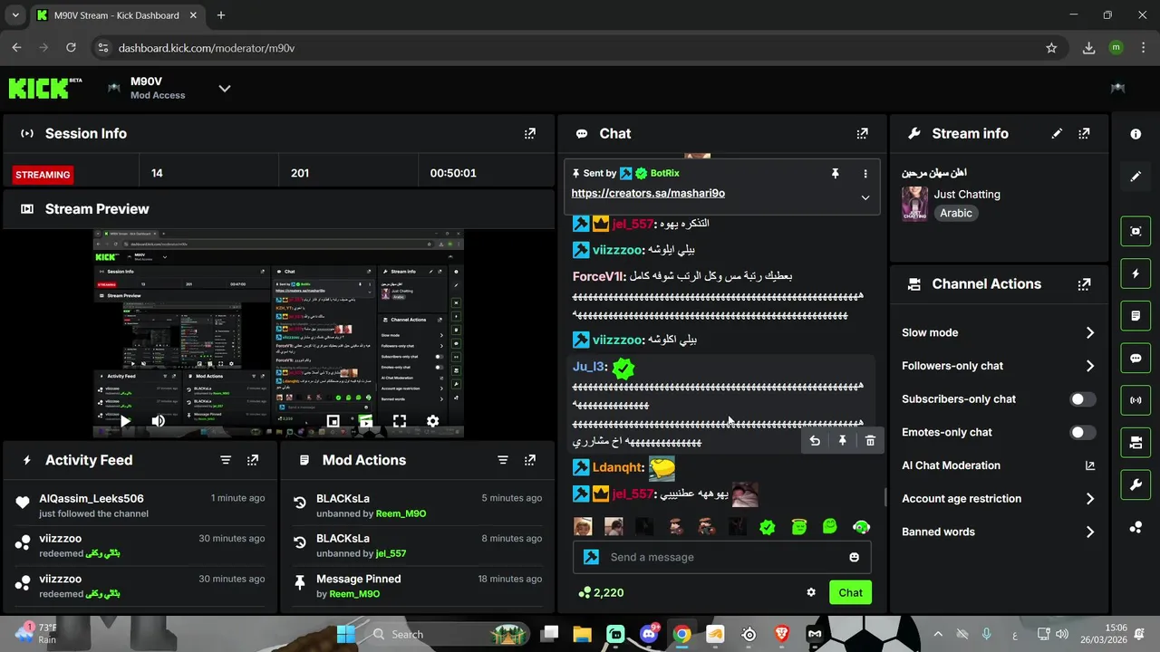Open AI Chat Moderation external link
This screenshot has width=1160, height=652.
1089,465
